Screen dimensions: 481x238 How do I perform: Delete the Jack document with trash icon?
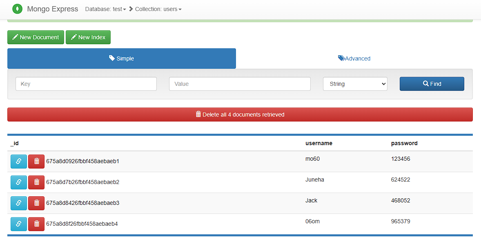(x=36, y=203)
